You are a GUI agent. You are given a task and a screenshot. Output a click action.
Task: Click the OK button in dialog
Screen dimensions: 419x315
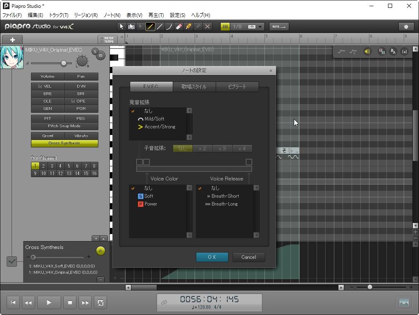tap(212, 257)
